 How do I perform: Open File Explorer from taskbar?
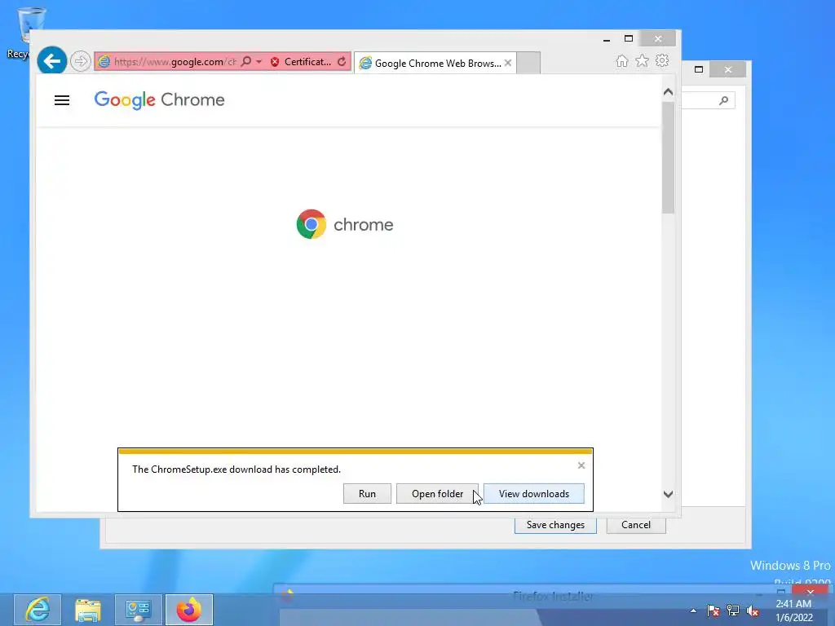pos(88,610)
